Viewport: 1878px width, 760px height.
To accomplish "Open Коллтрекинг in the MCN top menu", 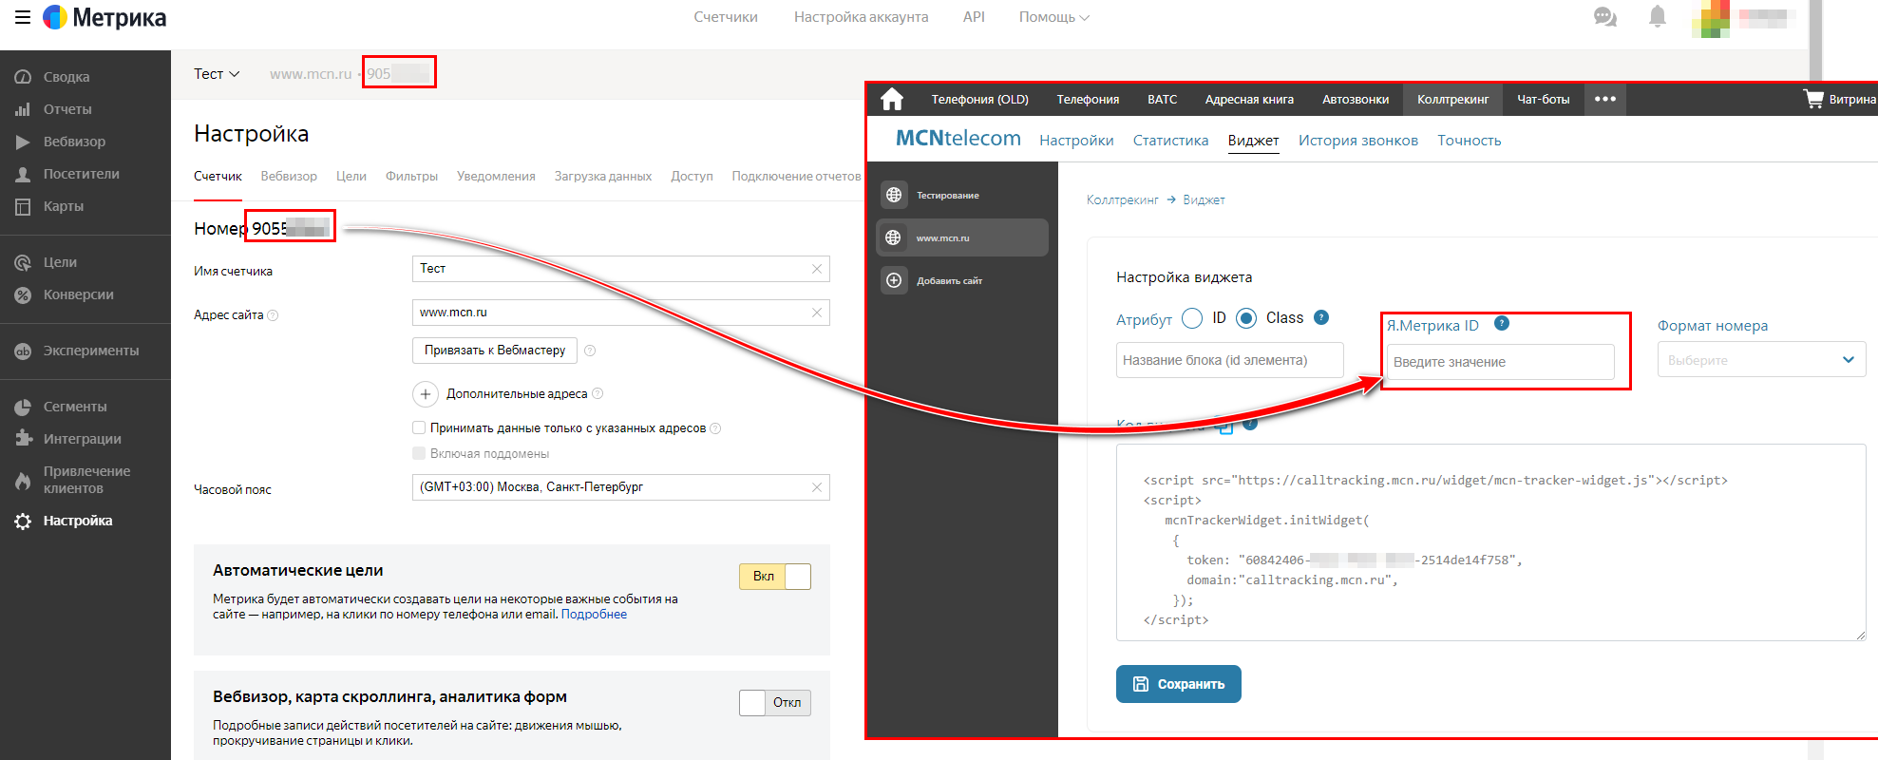I will pos(1452,99).
